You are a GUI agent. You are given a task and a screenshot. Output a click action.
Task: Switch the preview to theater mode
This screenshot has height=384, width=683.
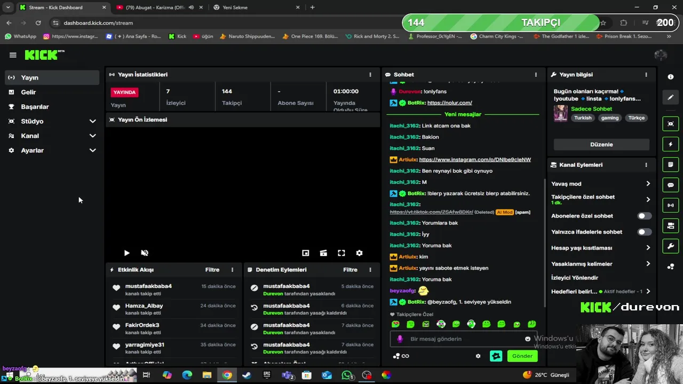click(323, 253)
